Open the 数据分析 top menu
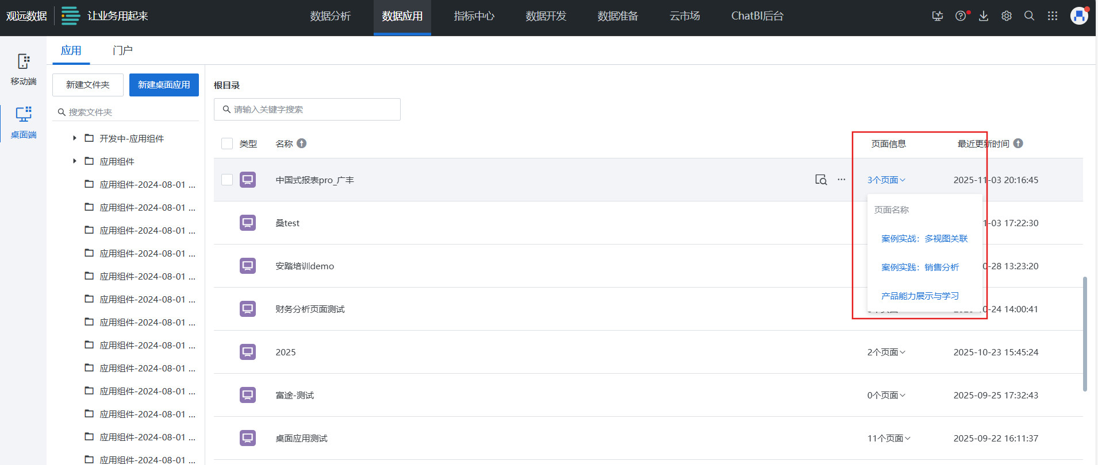This screenshot has width=1098, height=465. 330,16
